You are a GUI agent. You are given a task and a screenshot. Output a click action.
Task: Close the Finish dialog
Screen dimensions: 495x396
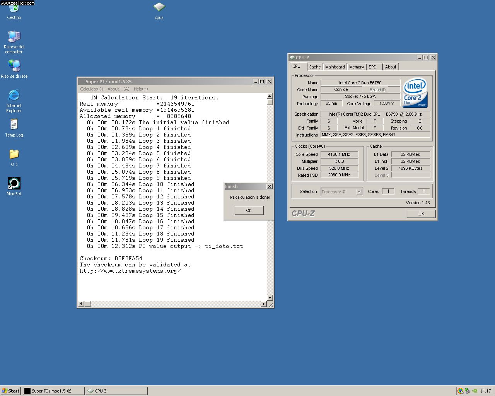[x=270, y=186]
